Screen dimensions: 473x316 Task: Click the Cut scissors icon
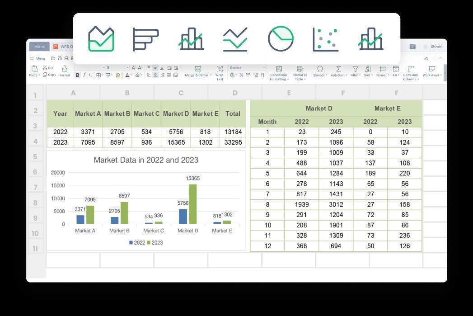(45, 68)
